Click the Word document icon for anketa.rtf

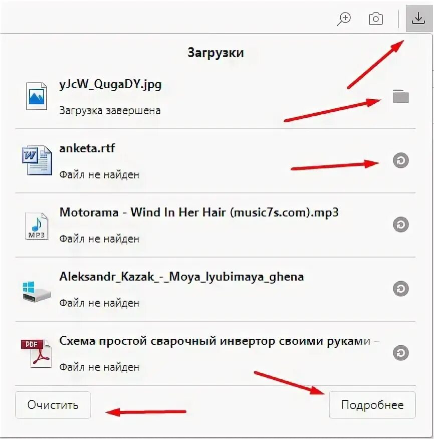point(37,160)
